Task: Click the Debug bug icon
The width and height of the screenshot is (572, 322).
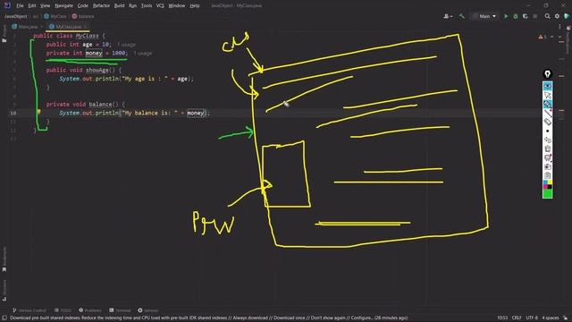Action: point(516,16)
